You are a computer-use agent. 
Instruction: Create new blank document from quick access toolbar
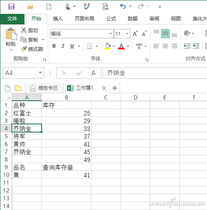click(49, 7)
